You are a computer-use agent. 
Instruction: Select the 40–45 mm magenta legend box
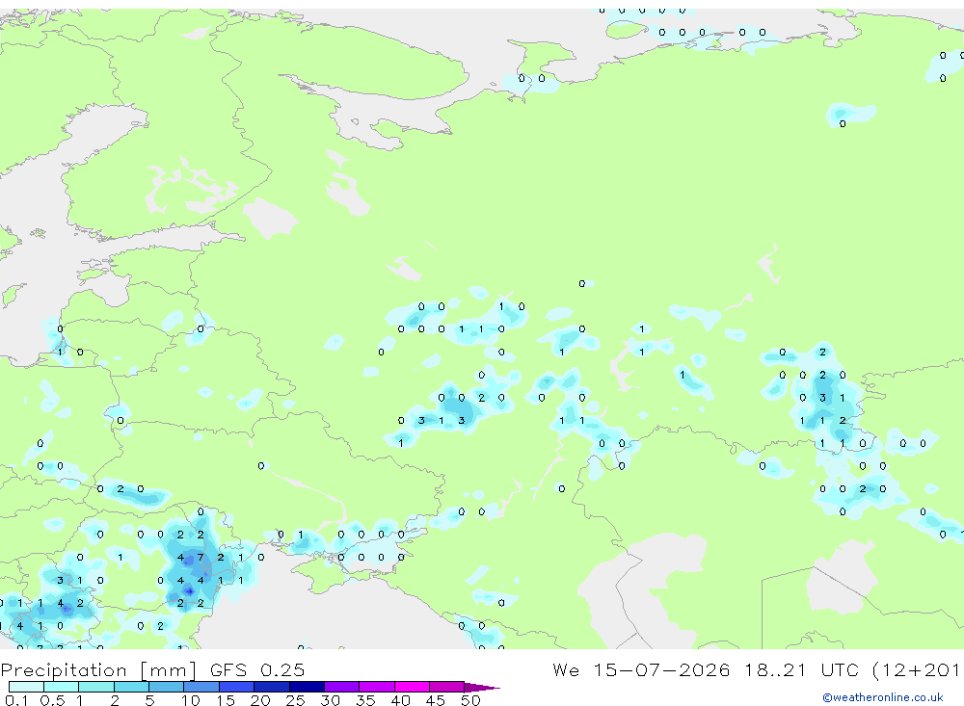412,687
